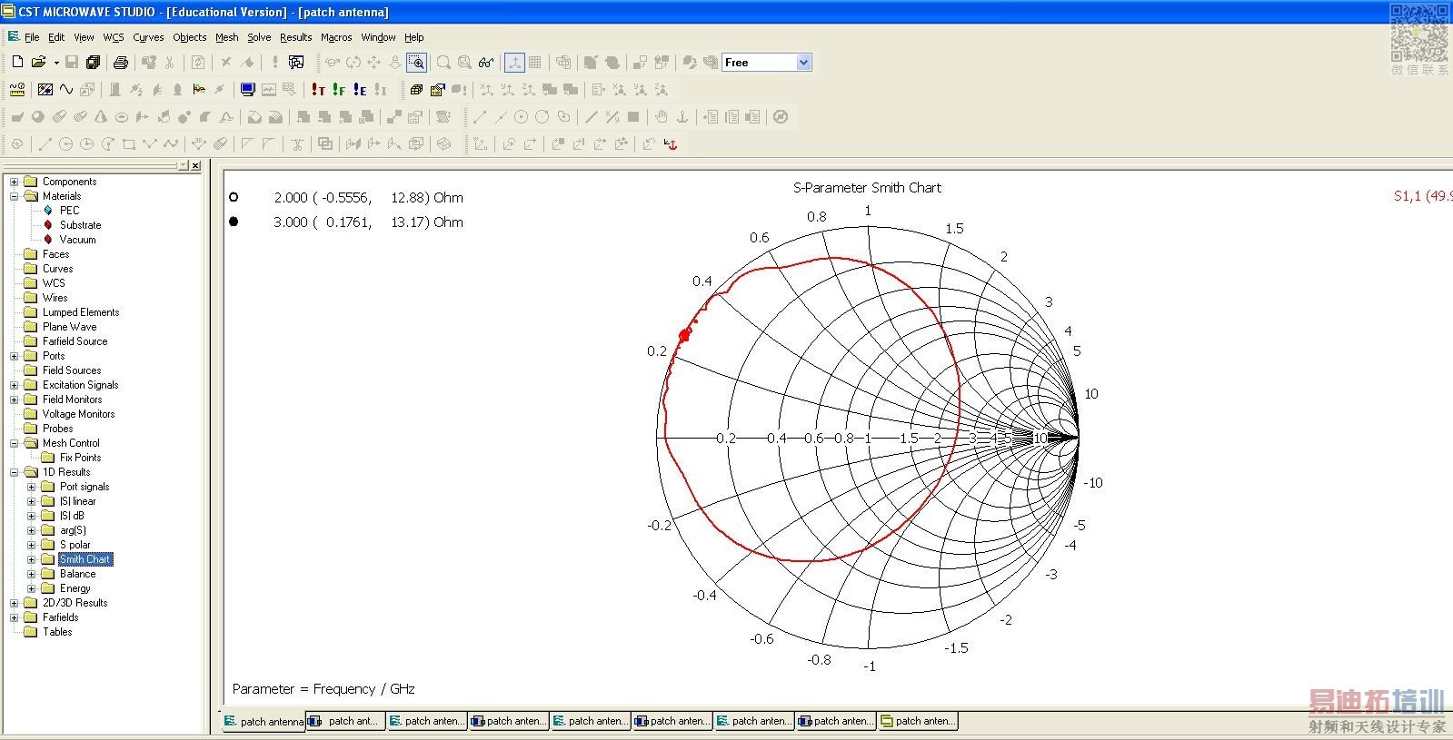Expand the Smith Chart results folder

[x=31, y=559]
